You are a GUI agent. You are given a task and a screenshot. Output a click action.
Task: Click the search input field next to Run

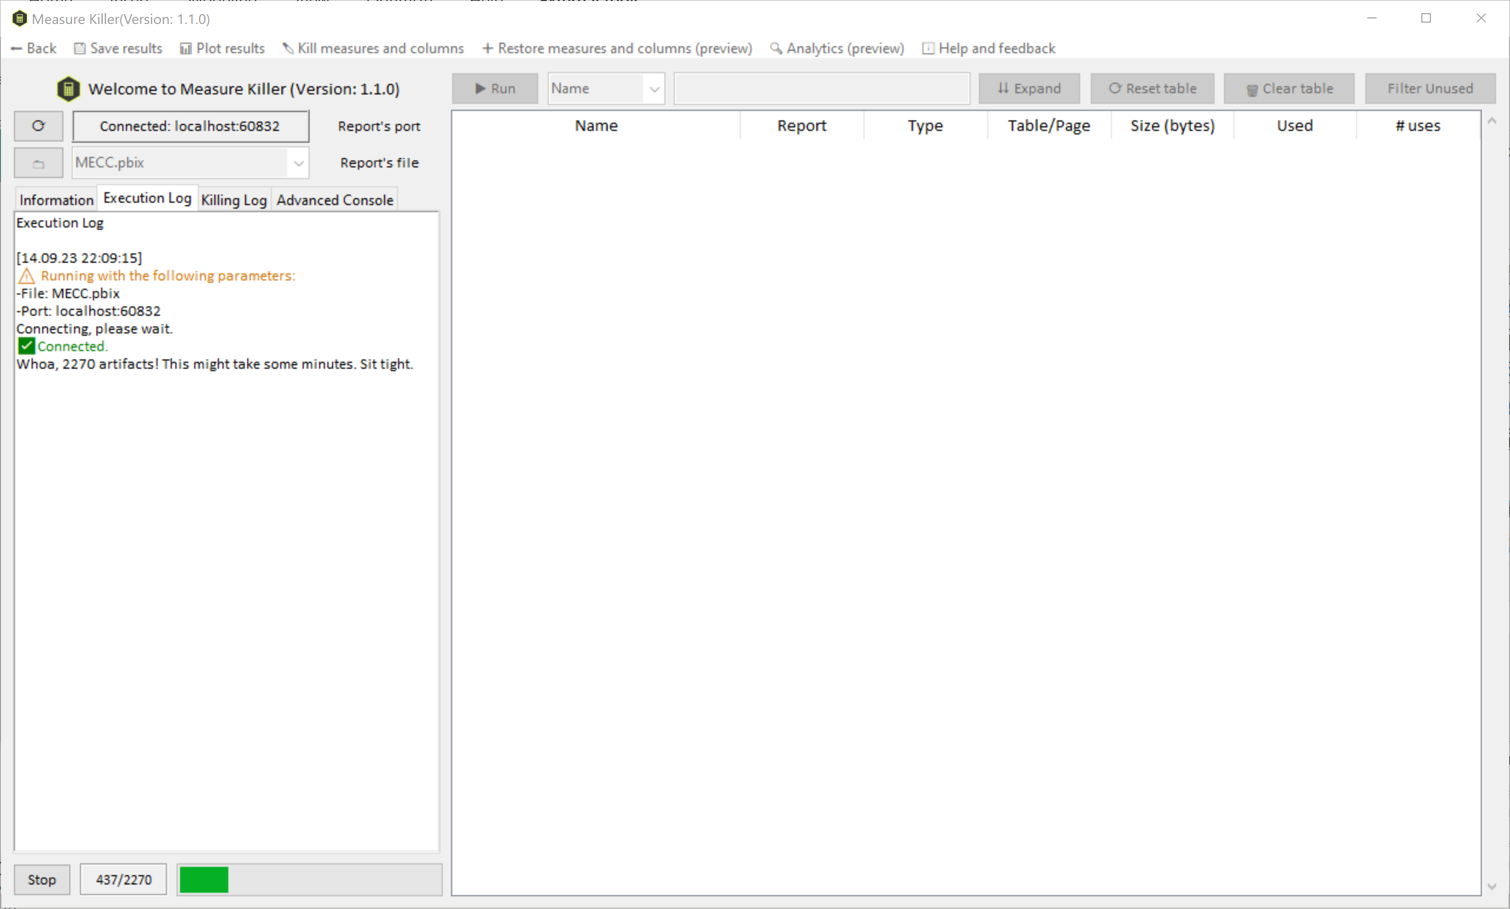(x=821, y=88)
